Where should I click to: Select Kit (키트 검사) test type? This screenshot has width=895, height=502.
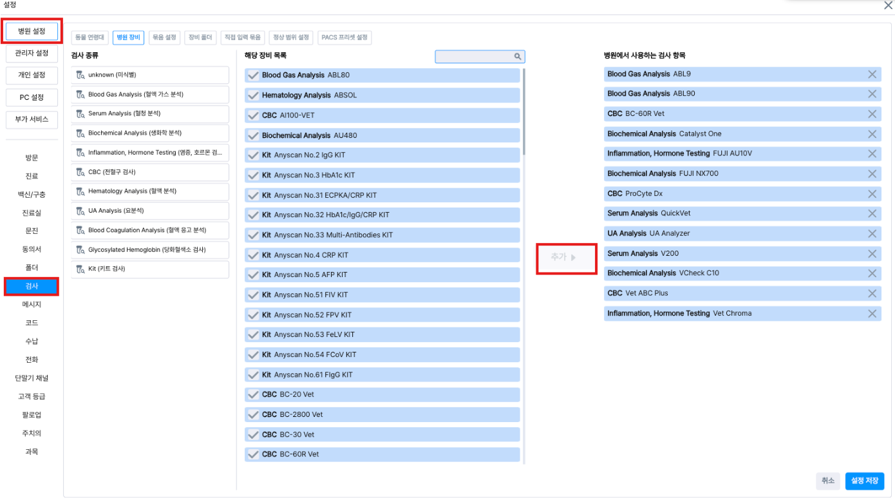click(150, 269)
